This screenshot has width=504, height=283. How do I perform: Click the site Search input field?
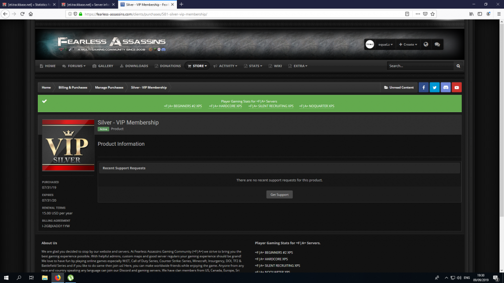(x=420, y=66)
